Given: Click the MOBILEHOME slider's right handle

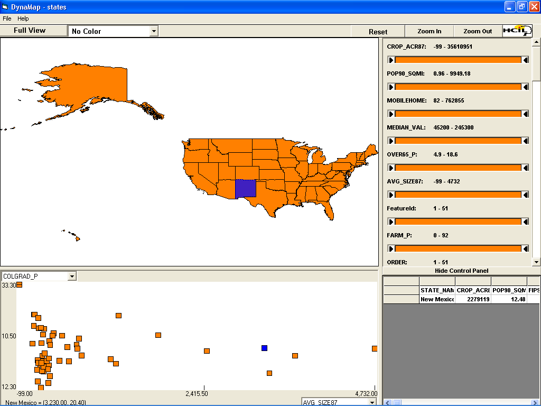Looking at the screenshot, I should [526, 114].
